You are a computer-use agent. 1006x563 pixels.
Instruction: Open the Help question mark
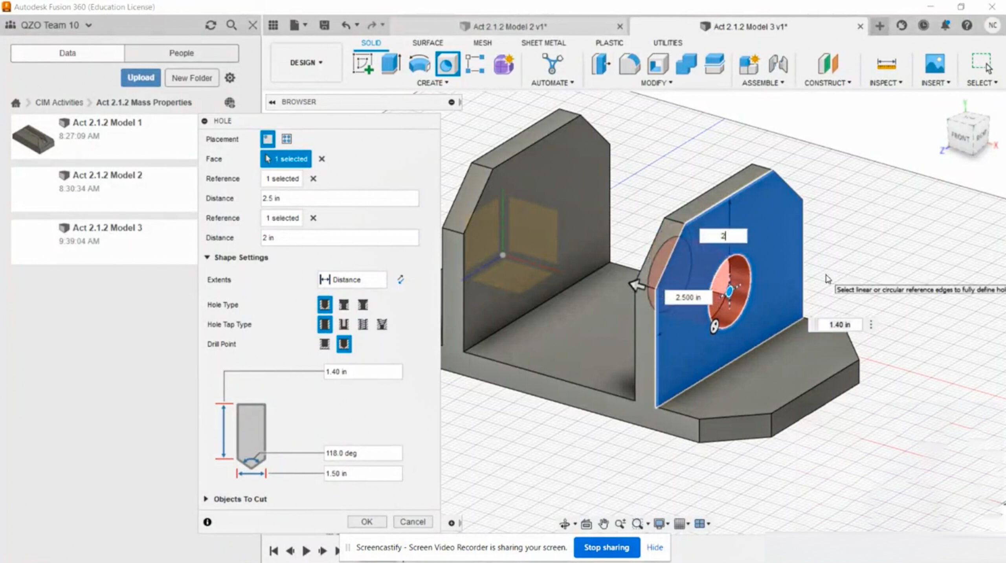[x=967, y=26]
